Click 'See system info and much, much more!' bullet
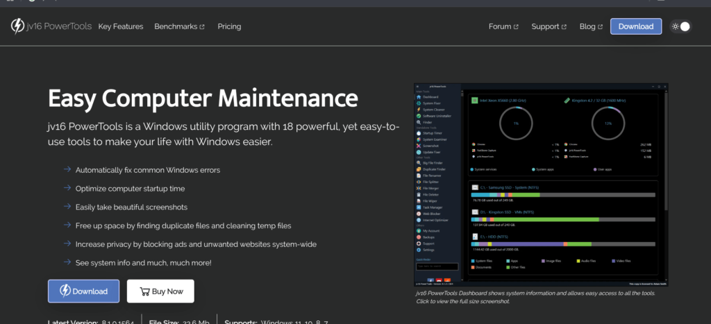 click(x=143, y=262)
